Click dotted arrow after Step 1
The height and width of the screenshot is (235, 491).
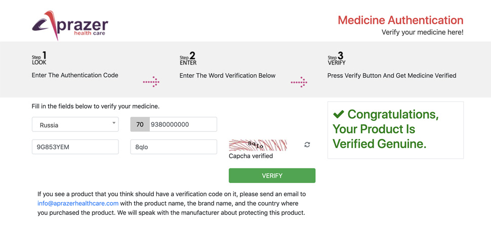click(x=151, y=82)
